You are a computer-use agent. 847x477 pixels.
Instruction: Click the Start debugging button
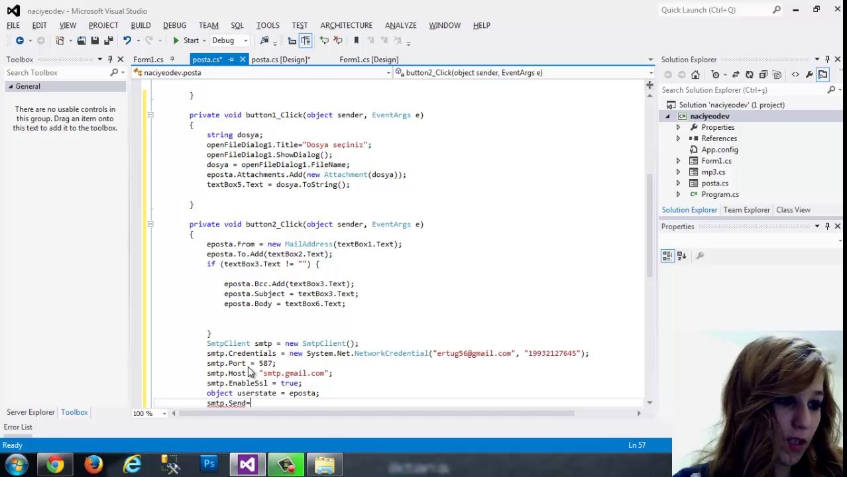coord(185,40)
